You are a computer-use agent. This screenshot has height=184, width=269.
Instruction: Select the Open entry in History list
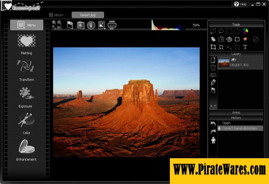(226, 123)
